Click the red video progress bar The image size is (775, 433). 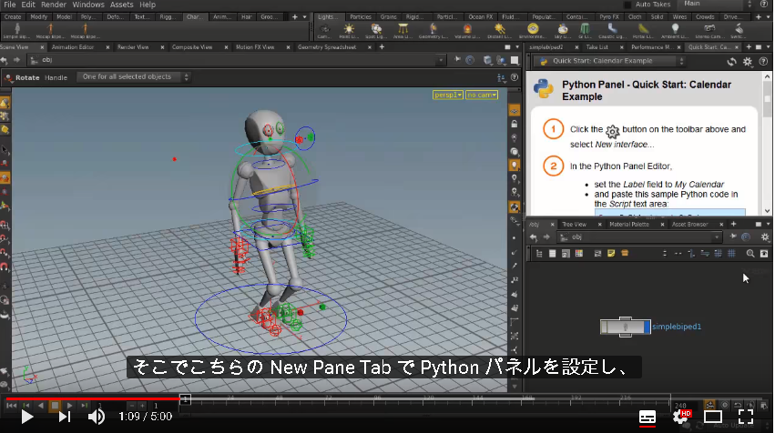93,398
